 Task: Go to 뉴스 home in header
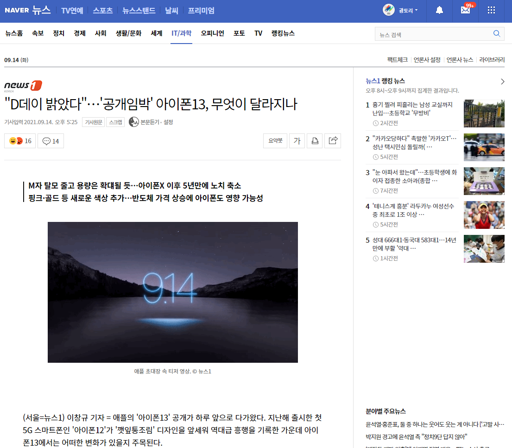pyautogui.click(x=41, y=11)
